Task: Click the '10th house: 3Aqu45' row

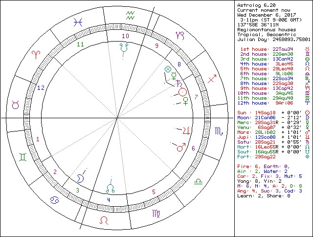Action: pyautogui.click(x=273, y=93)
